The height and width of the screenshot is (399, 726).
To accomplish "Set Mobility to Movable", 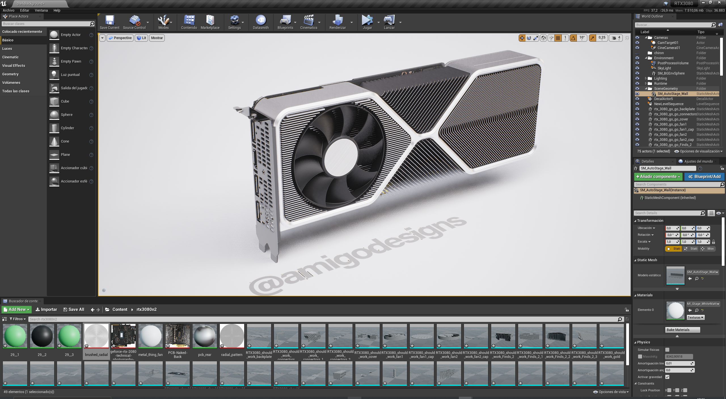I will pyautogui.click(x=708, y=249).
